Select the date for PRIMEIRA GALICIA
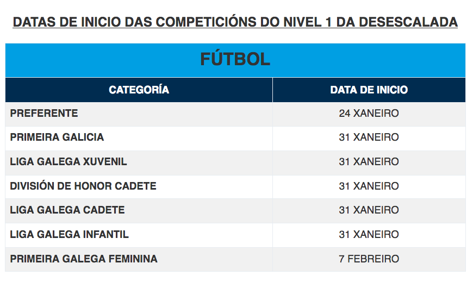Image resolution: width=473 pixels, height=282 pixels. pyautogui.click(x=369, y=137)
